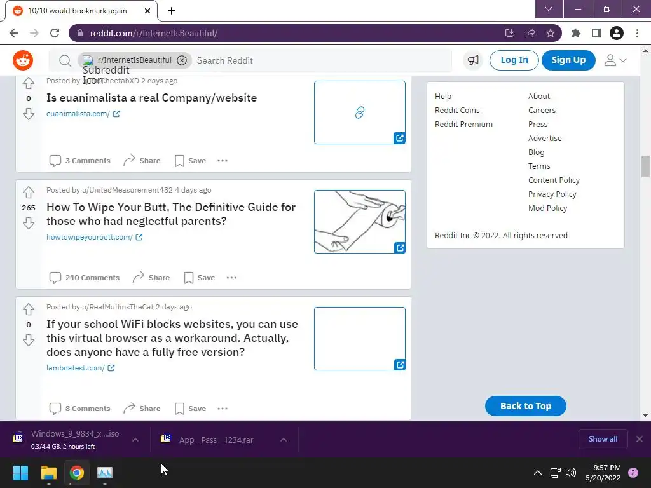Image resolution: width=651 pixels, height=488 pixels.
Task: Open the Chrome three-dot menu
Action: point(637,33)
